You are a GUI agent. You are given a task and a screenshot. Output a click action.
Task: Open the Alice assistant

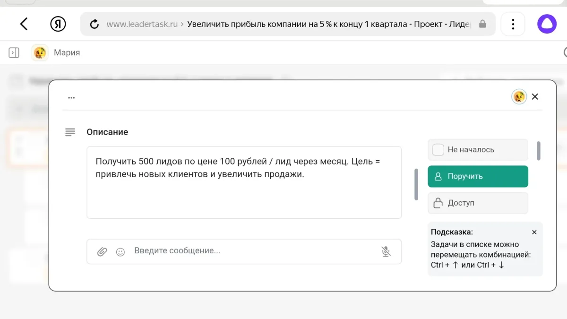(x=547, y=24)
